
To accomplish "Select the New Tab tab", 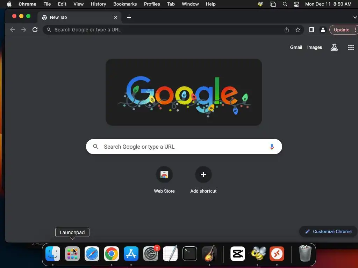I will tap(79, 17).
